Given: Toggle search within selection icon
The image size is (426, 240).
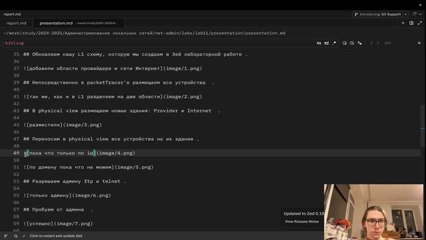Looking at the screenshot, I should (352, 43).
